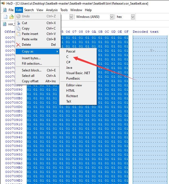
Task: Open the hex number base dropdown
Action: point(125,17)
